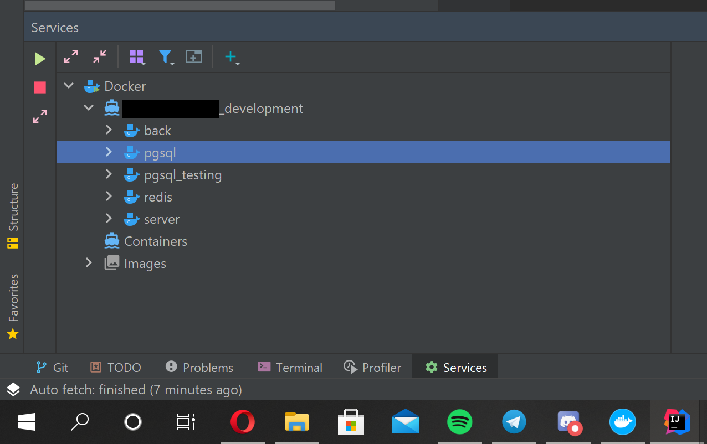This screenshot has height=444, width=707.
Task: Add a new service with the plus icon
Action: click(230, 56)
